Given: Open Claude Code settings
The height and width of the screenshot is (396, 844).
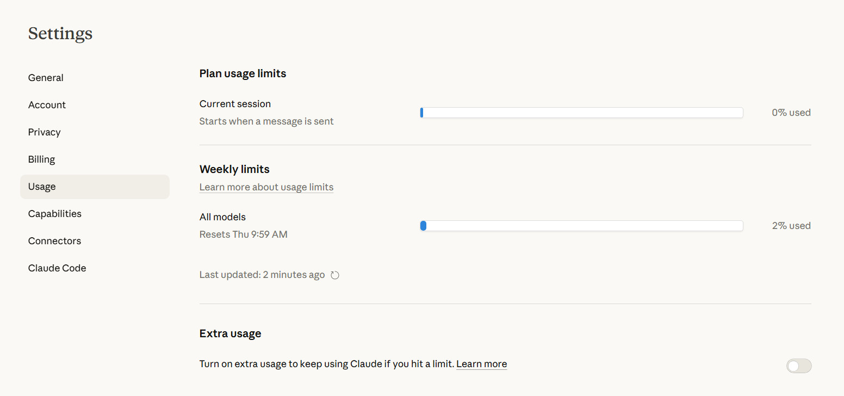Looking at the screenshot, I should [x=57, y=268].
